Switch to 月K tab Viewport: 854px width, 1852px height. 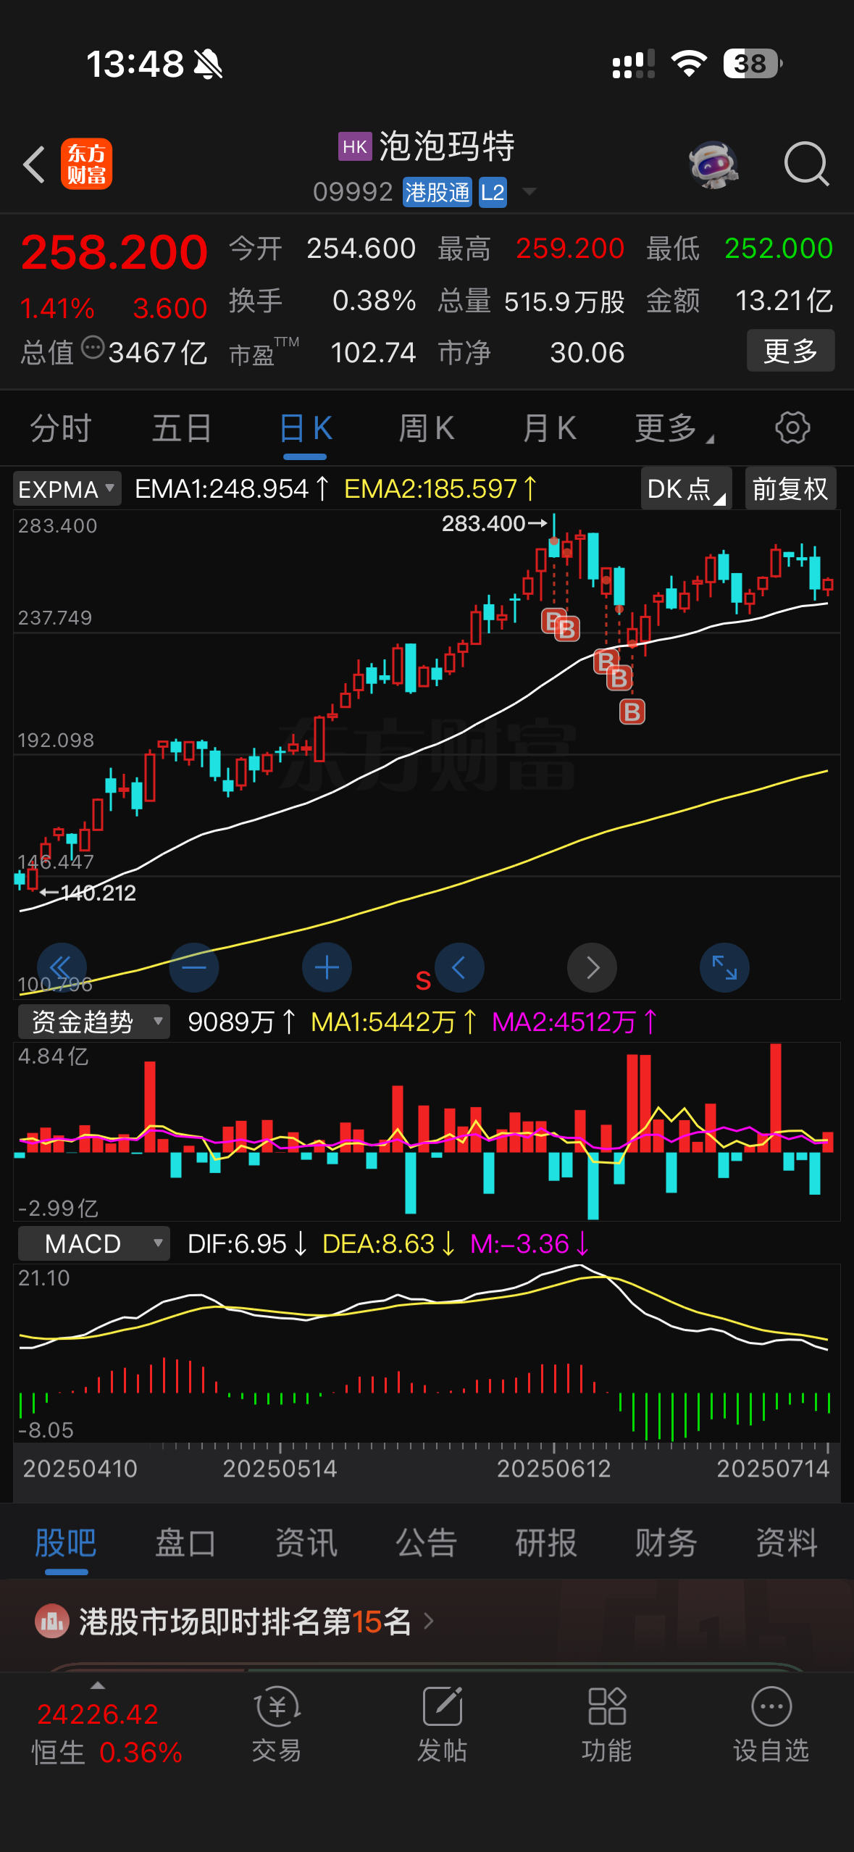click(549, 427)
